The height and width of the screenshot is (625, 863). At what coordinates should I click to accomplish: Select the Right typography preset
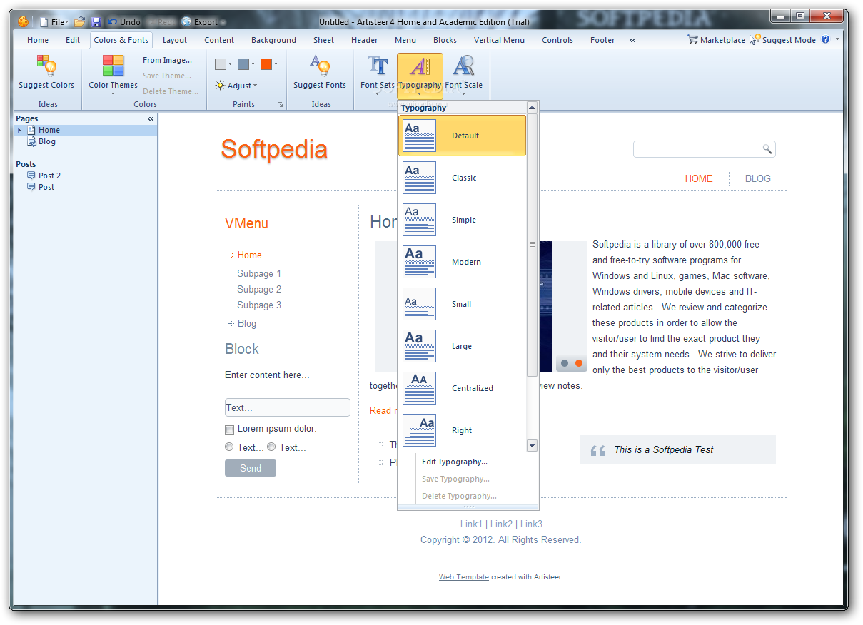463,430
